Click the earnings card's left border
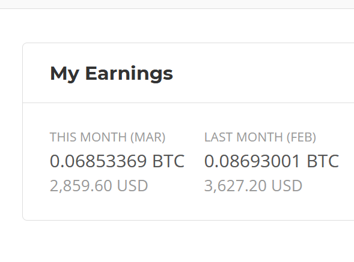354x262 pixels. tap(23, 131)
